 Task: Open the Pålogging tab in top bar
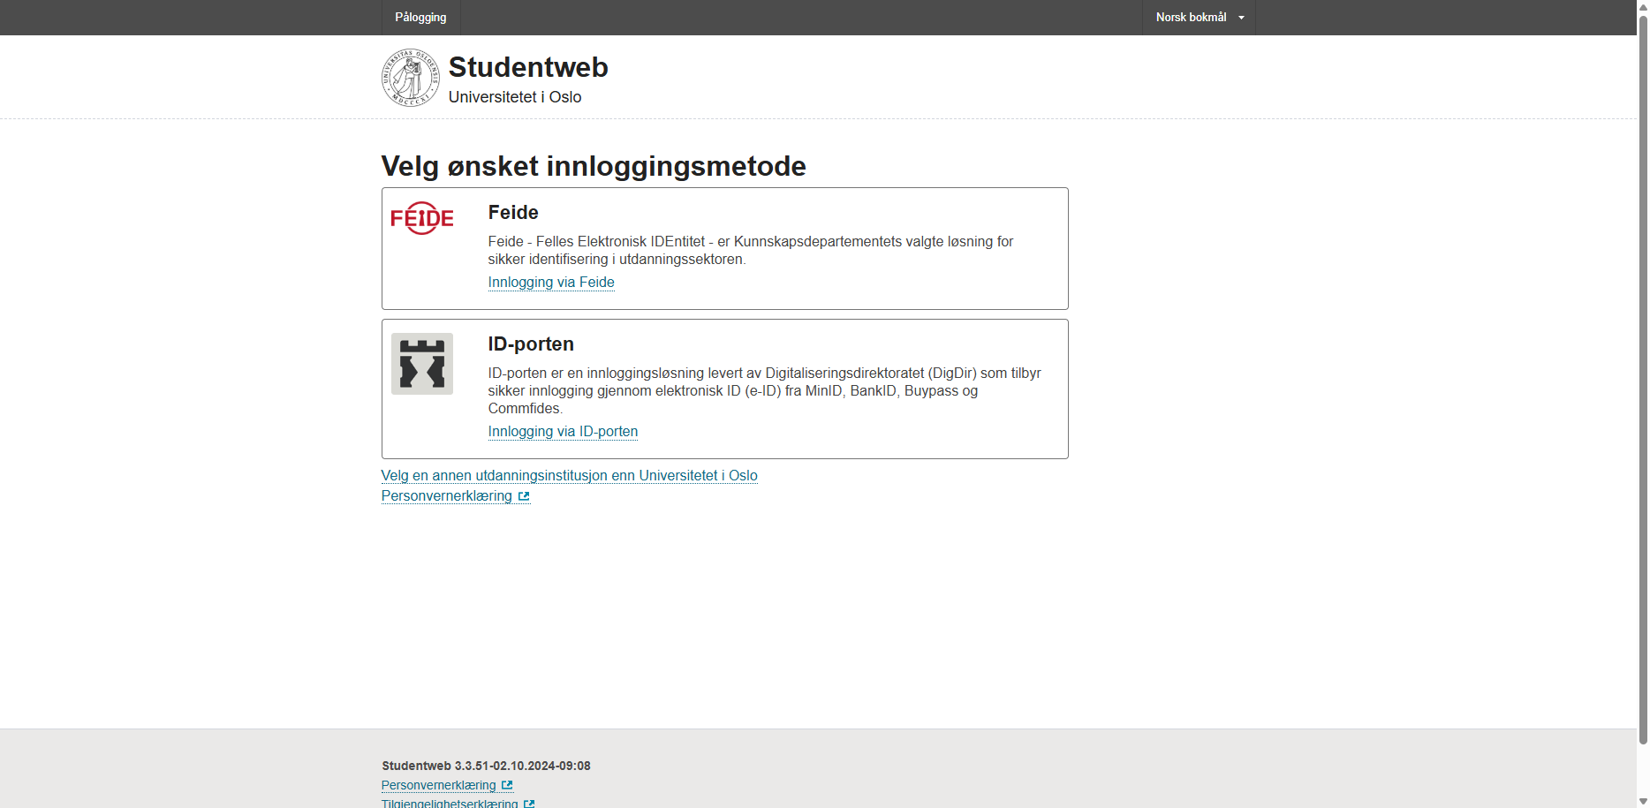420,18
